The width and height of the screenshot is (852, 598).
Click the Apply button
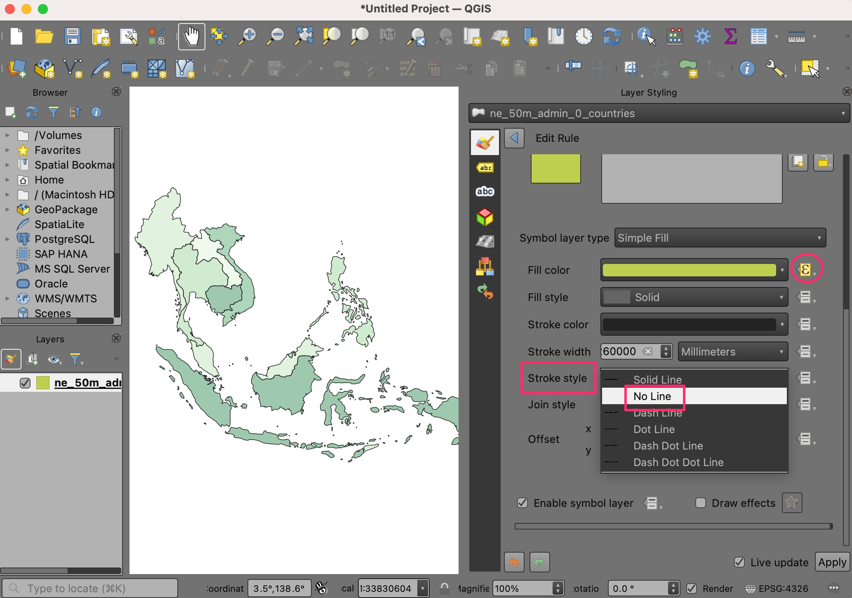832,562
